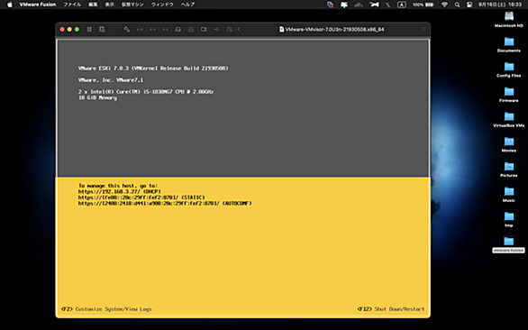
Task: Click the VMware ESXi 7.0.3 version line
Action: click(153, 69)
